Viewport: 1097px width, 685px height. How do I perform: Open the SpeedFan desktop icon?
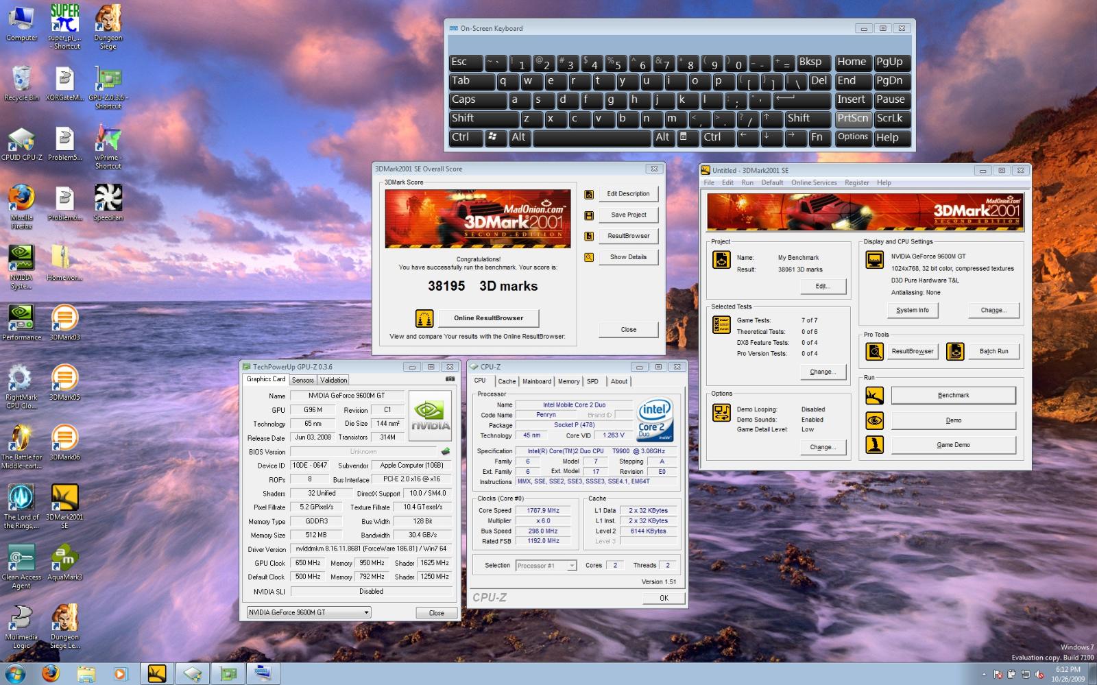108,203
